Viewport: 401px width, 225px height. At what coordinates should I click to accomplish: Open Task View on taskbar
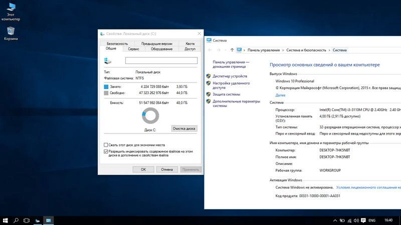tap(27, 220)
